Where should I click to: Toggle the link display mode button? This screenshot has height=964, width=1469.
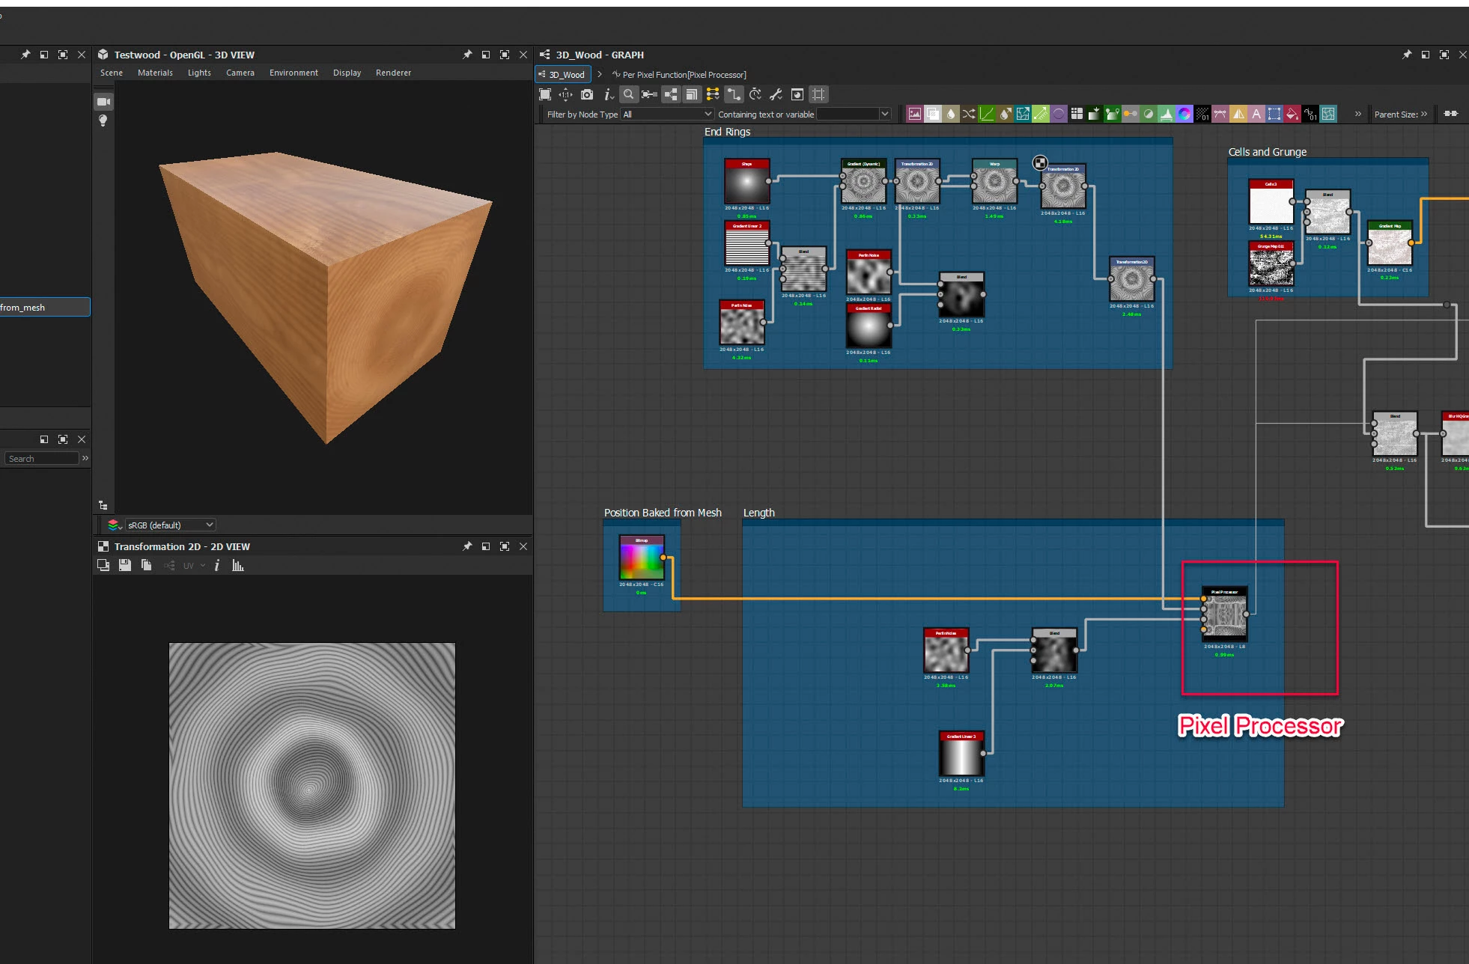734,94
